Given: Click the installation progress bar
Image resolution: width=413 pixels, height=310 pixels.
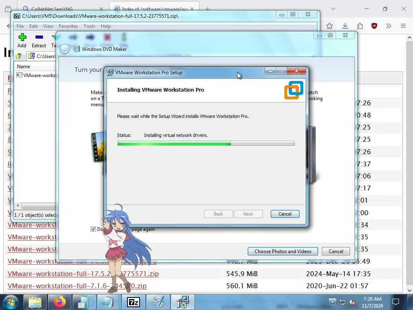Looking at the screenshot, I should (206, 143).
